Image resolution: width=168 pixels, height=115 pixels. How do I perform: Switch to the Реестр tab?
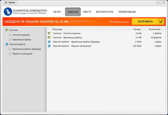pos(88,12)
